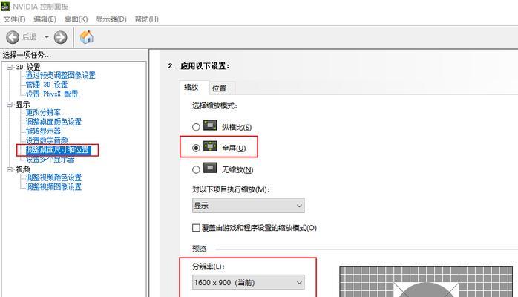
Task: Click the 3D 设置 category label
Action: click(27, 67)
